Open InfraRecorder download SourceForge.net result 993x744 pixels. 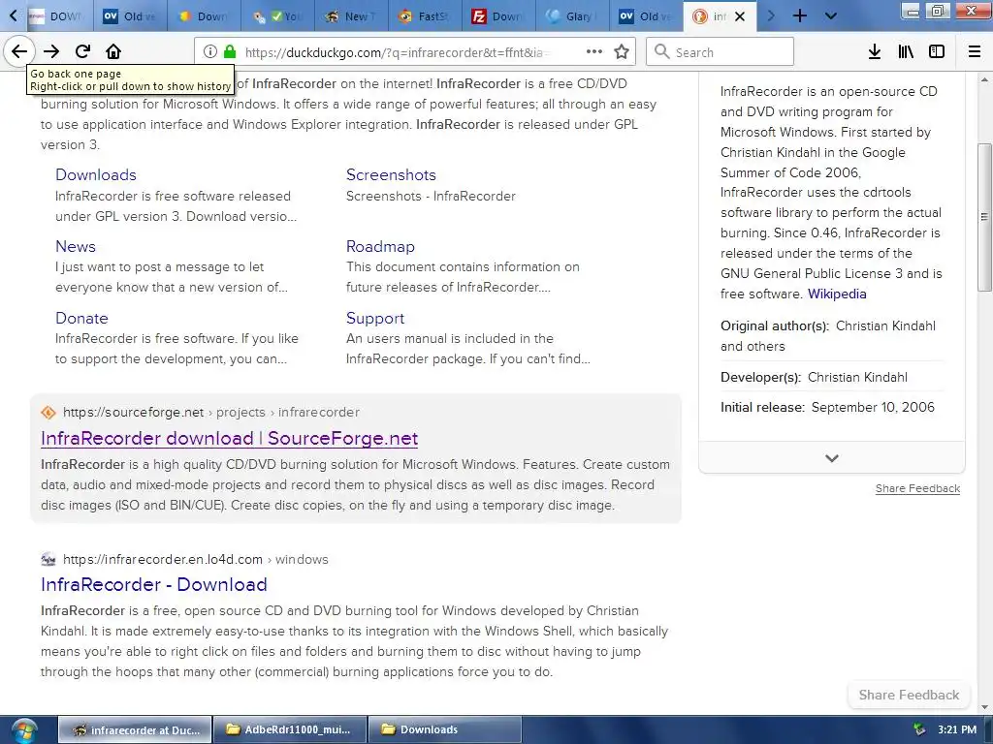coord(229,438)
